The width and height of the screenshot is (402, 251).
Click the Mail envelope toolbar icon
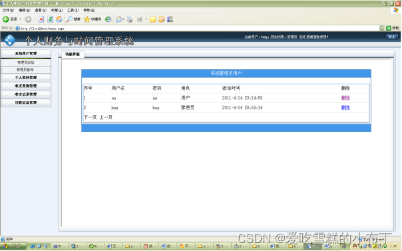[x=118, y=19]
